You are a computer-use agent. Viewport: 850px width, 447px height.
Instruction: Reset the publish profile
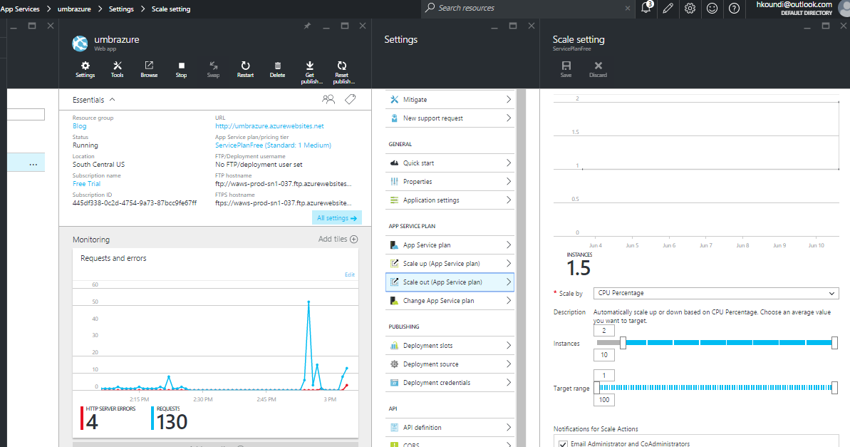click(x=343, y=73)
